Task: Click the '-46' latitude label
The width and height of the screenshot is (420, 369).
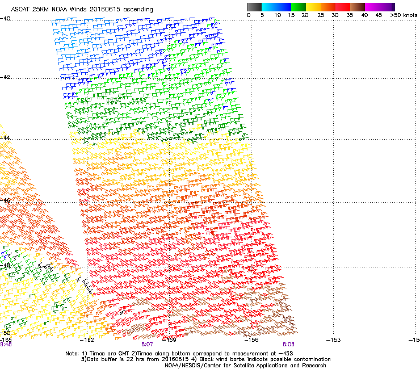Action: pos(5,200)
